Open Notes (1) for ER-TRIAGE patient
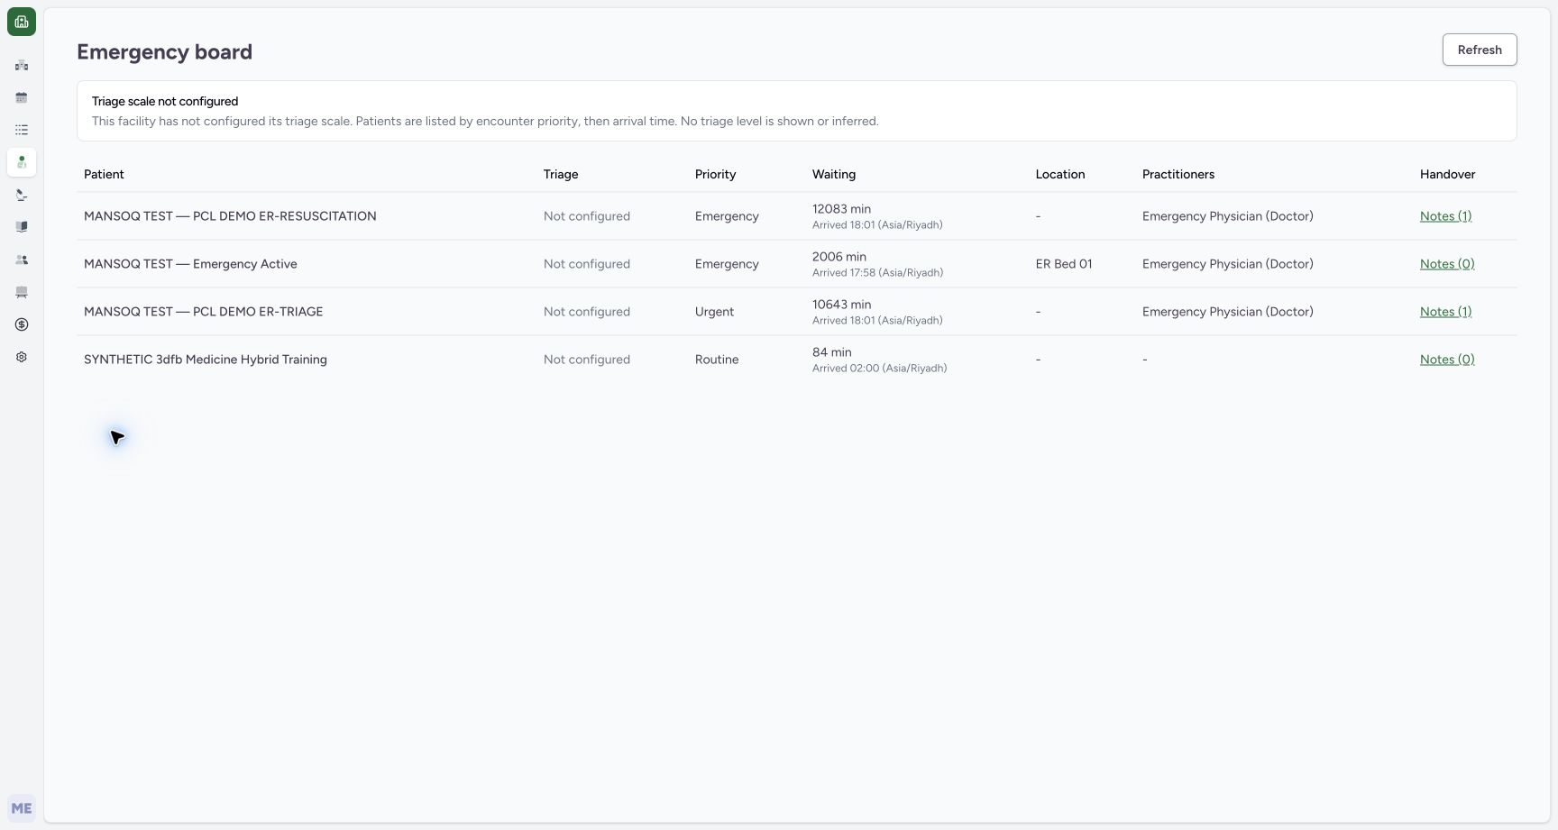The height and width of the screenshot is (830, 1558). (1445, 312)
